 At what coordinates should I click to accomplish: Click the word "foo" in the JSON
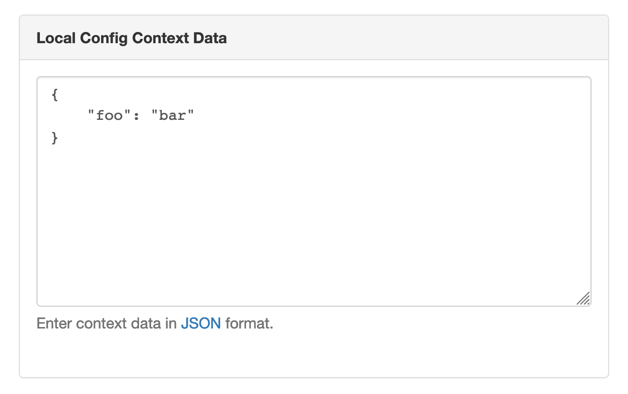click(x=108, y=115)
